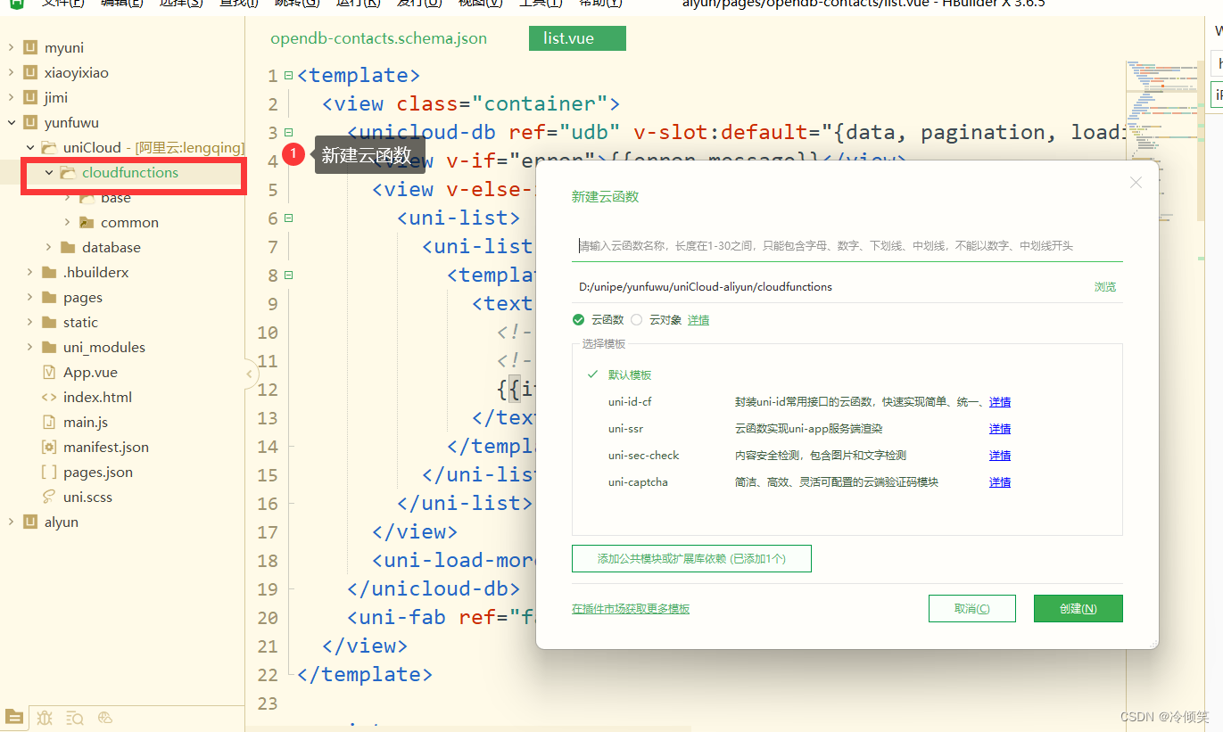Open 详情 link for uni-ssr

tap(1000, 429)
